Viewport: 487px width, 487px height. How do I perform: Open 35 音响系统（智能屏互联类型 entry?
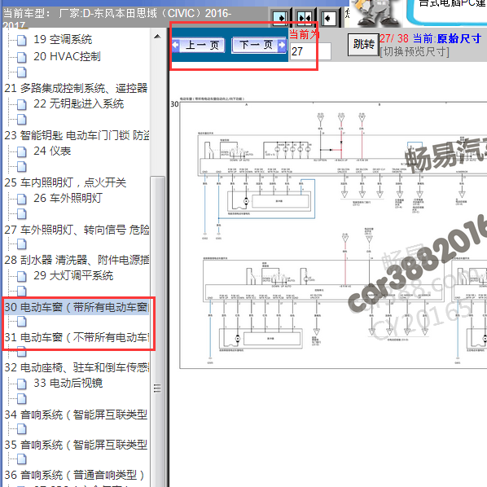click(x=76, y=445)
